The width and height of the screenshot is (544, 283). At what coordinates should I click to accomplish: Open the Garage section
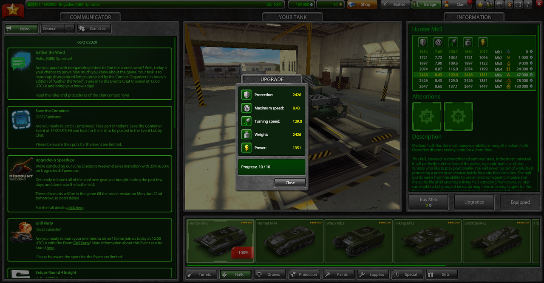pos(425,4)
